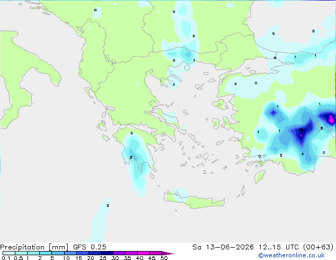Image resolution: width=336 pixels, height=260 pixels.
Task: Click legend label '0.1'
Action: 6,258
